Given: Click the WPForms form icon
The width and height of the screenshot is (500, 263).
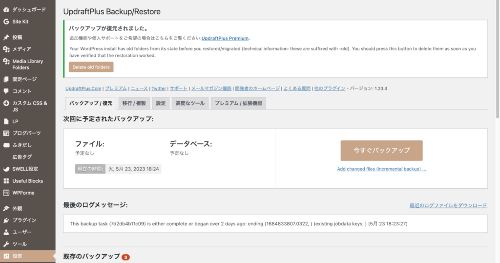Looking at the screenshot, I should 6,193.
